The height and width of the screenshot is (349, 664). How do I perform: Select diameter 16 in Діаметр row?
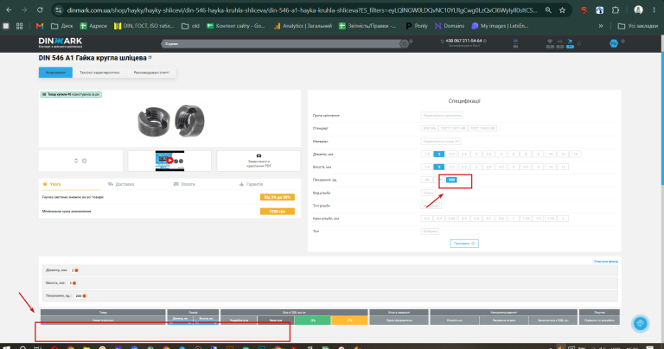point(575,154)
